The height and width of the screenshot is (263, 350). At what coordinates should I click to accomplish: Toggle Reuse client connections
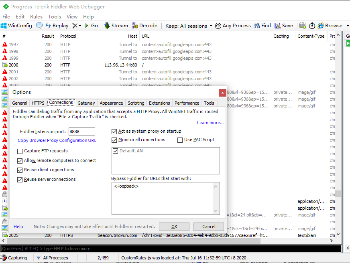(20, 170)
